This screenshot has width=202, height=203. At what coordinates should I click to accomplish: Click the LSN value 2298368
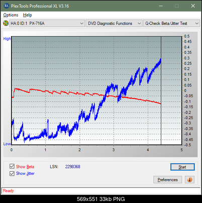point(73,167)
